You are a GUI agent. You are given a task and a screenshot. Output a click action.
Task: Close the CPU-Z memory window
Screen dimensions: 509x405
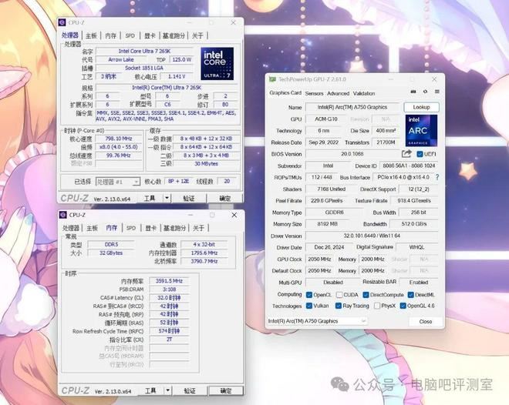pos(234,215)
